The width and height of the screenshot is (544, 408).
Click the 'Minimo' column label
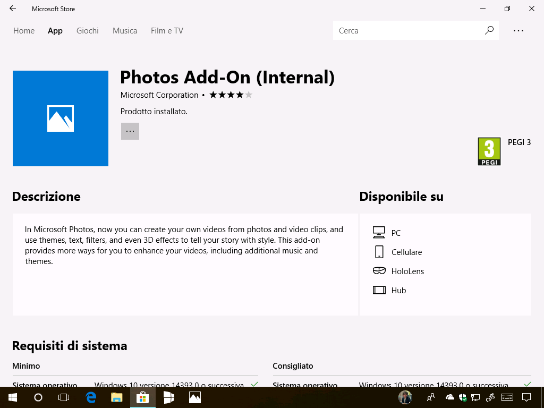click(26, 366)
